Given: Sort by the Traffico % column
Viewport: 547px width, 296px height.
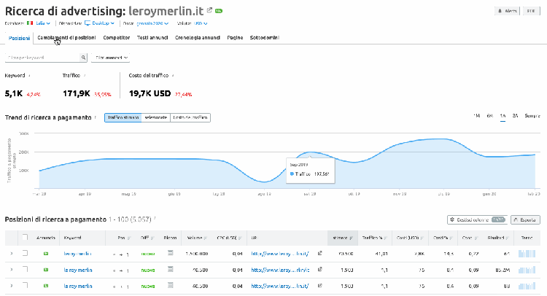Looking at the screenshot, I should click(375, 238).
